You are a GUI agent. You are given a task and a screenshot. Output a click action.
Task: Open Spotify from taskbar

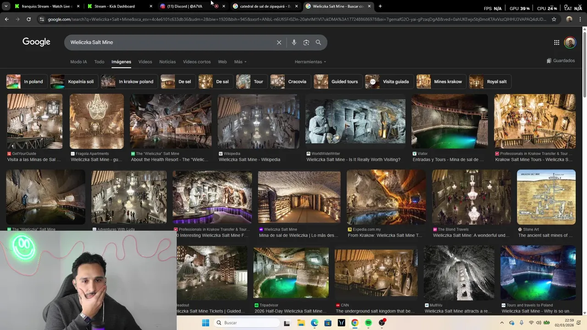(x=368, y=323)
